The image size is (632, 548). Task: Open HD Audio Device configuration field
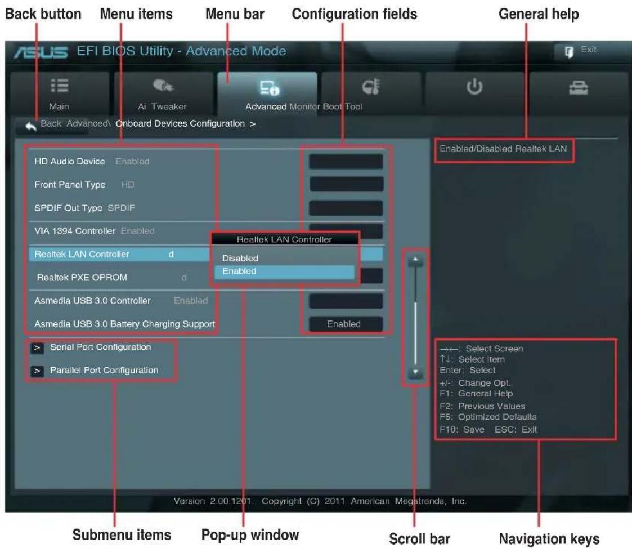click(x=346, y=161)
